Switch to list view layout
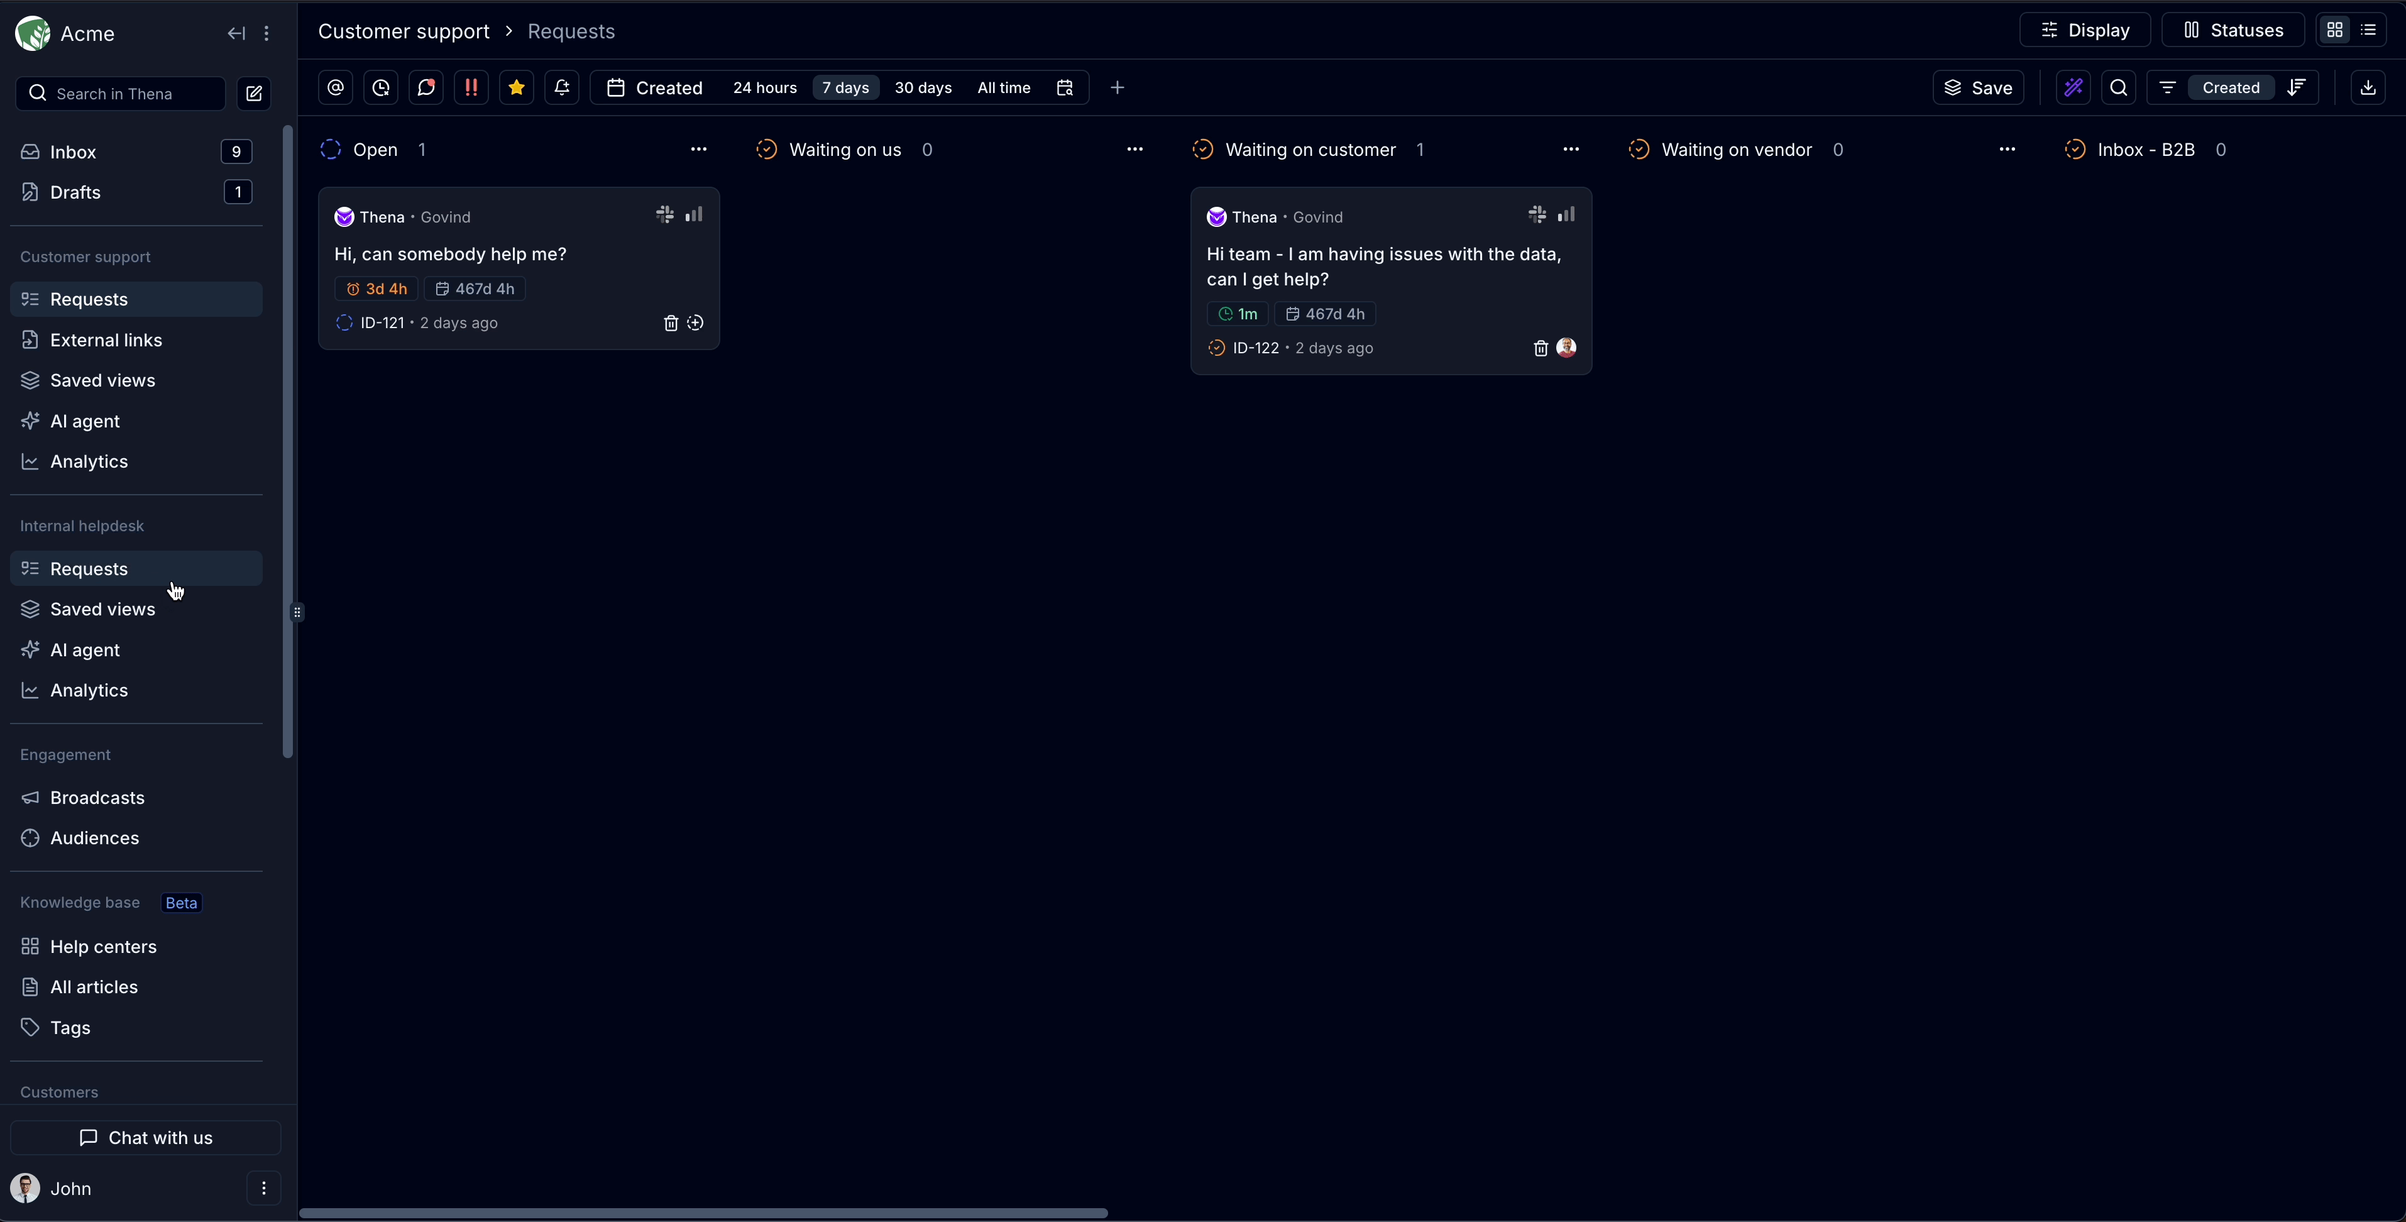 coord(2369,31)
